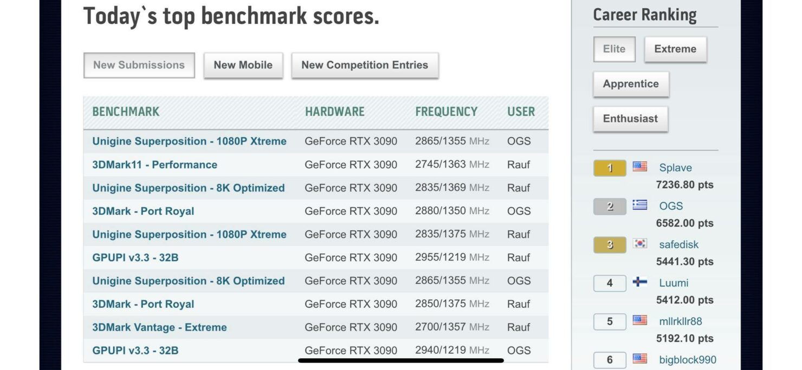Open Splave's profile link

tap(675, 168)
